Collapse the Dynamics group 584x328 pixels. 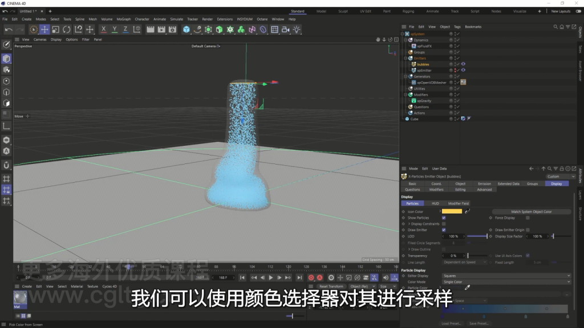(x=405, y=40)
